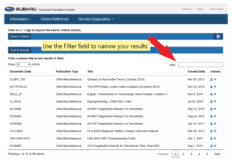The height and width of the screenshot is (162, 232).
Task: Download the SUTTIPSLOC TechTIPS index
Action: click(x=211, y=86)
